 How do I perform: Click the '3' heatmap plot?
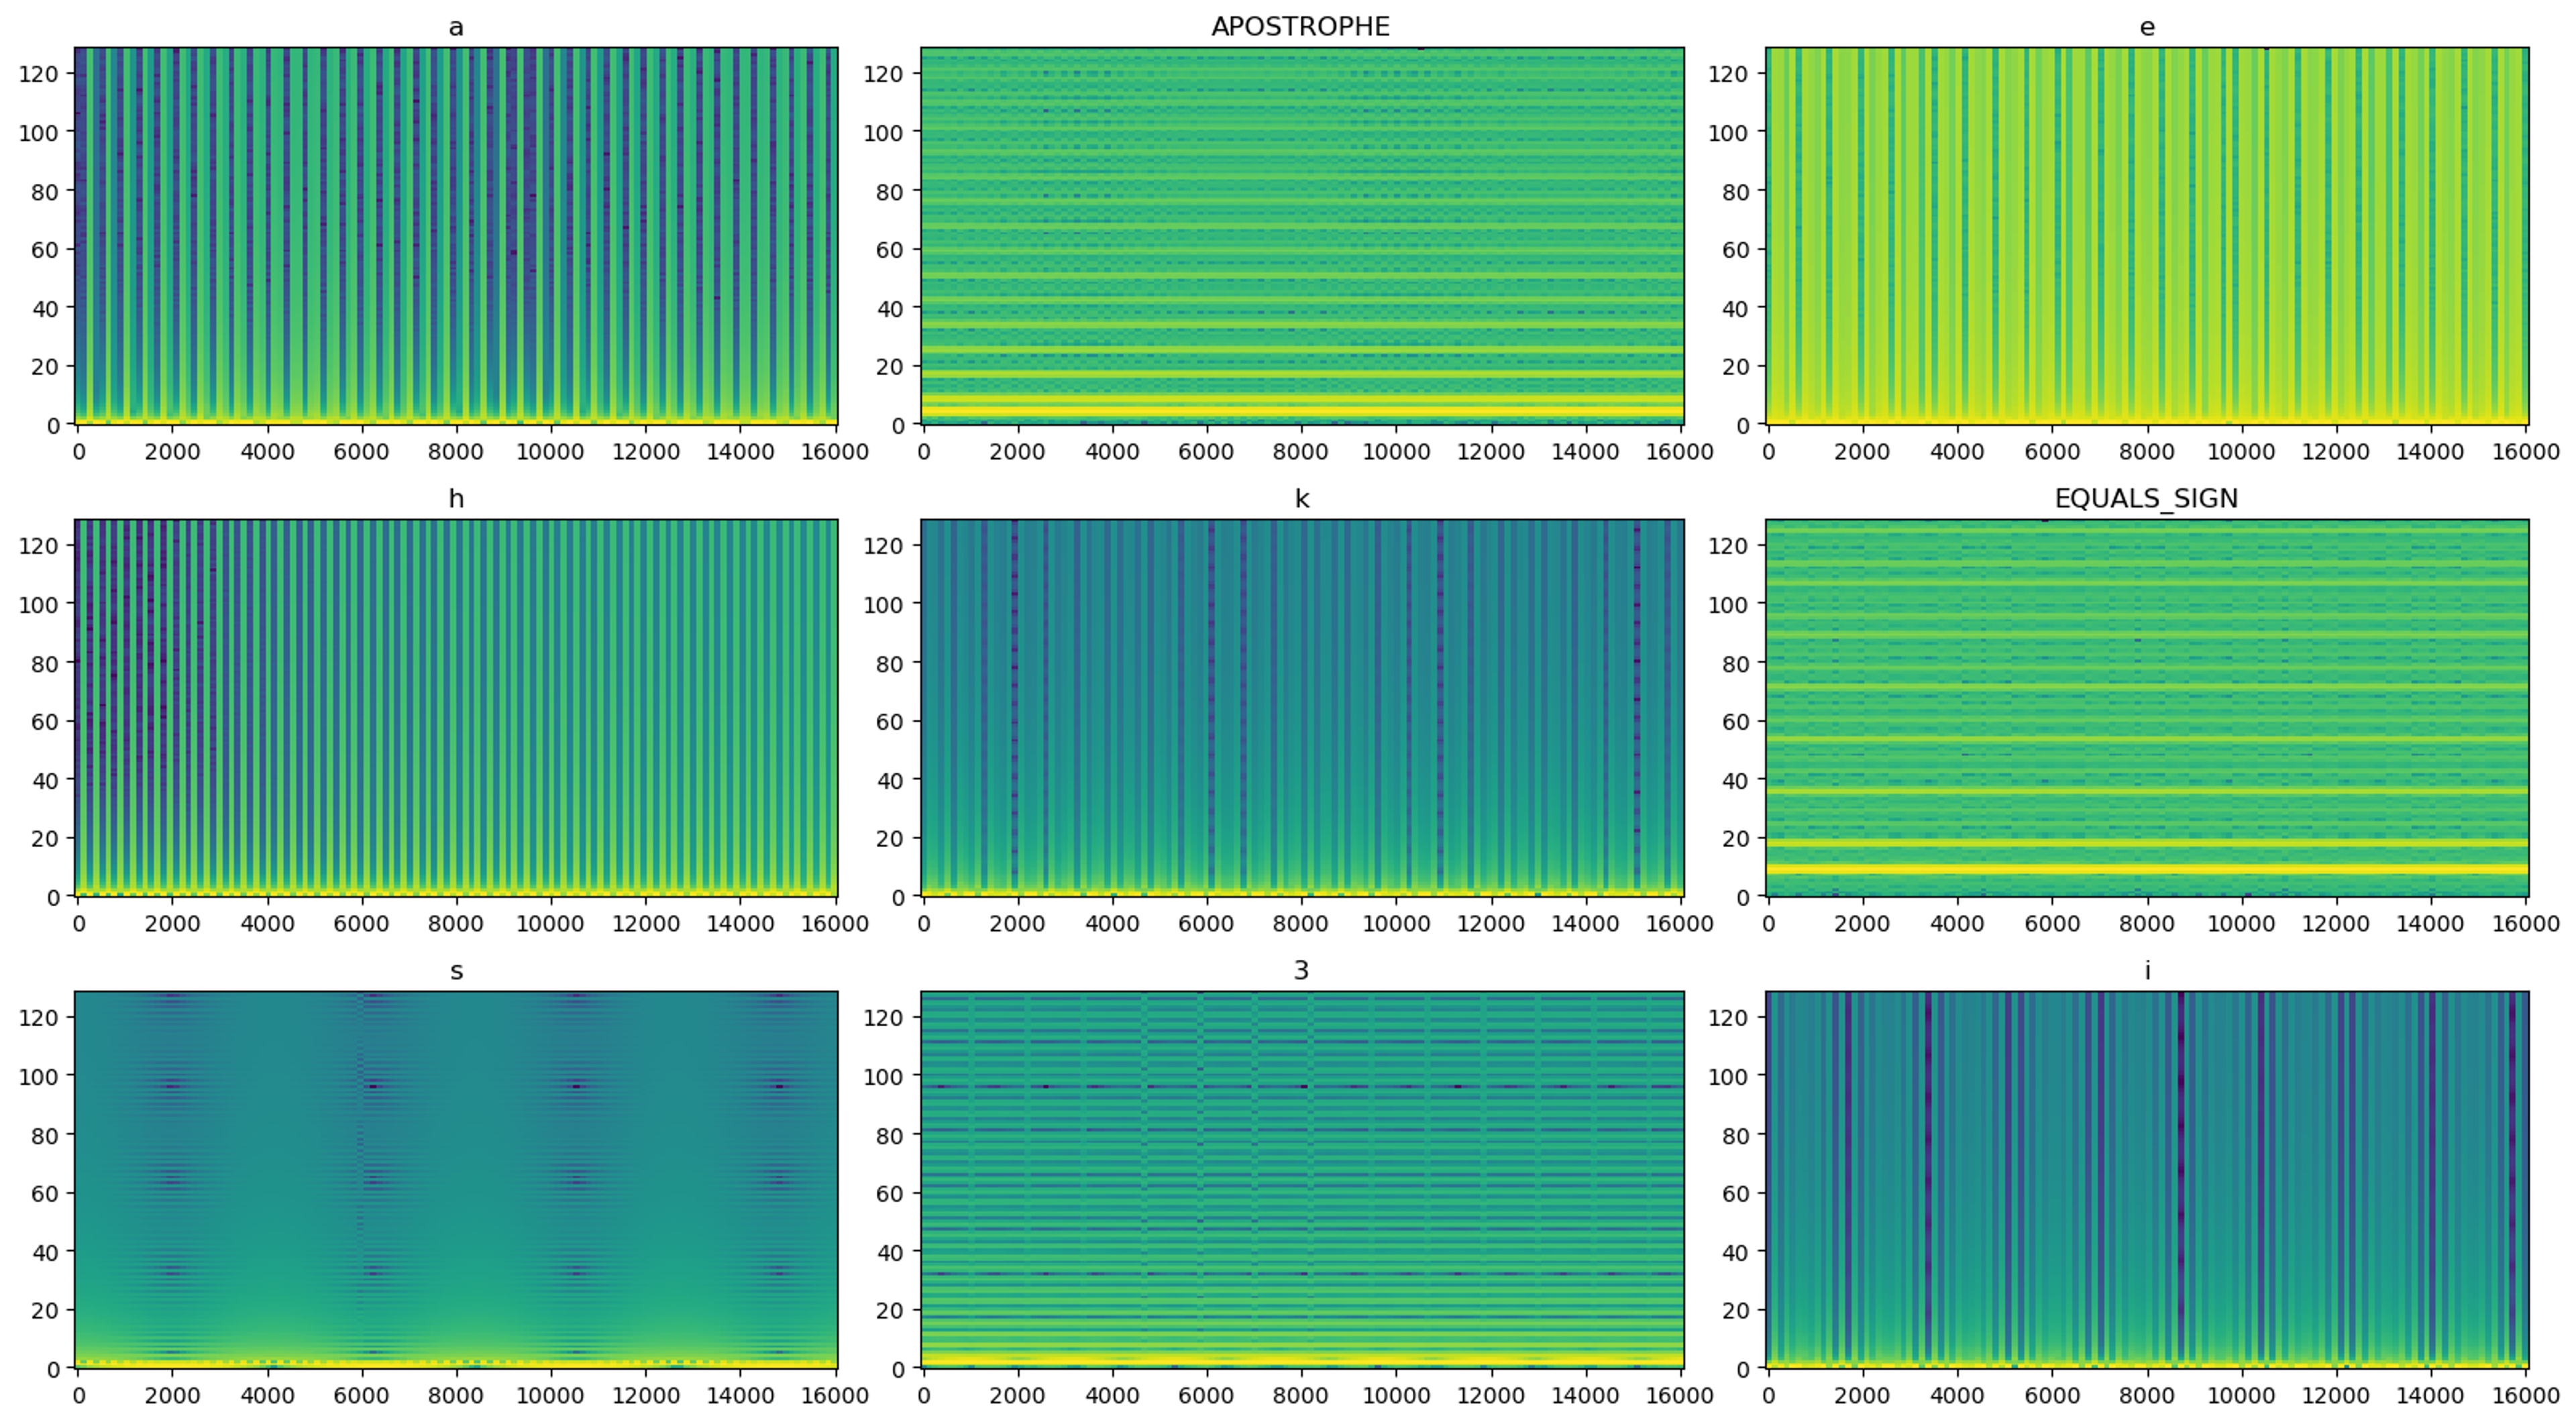click(x=1301, y=1180)
